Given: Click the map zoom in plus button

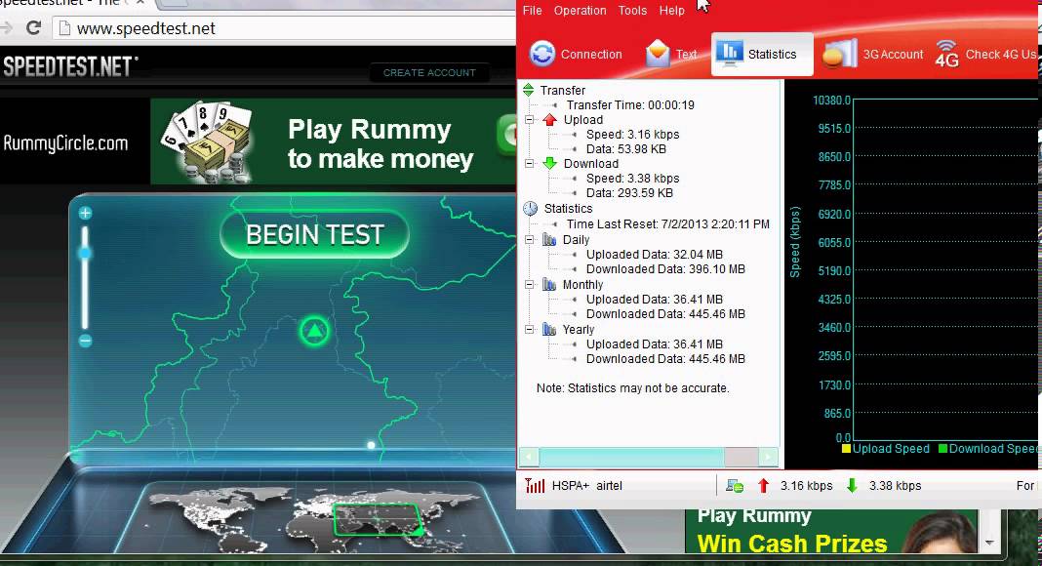Looking at the screenshot, I should coord(85,214).
